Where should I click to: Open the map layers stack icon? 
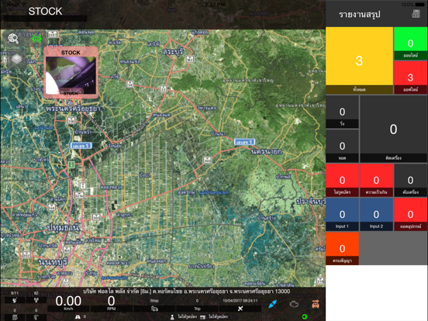coord(16,59)
